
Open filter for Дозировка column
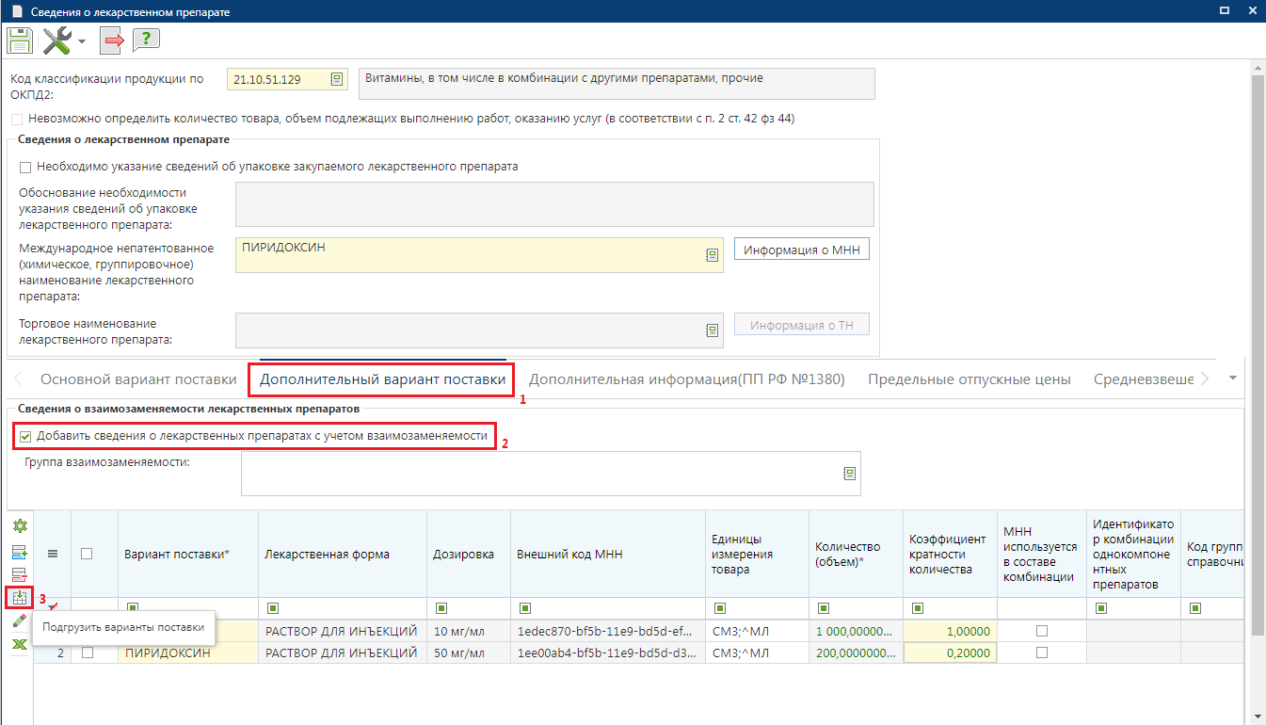click(440, 608)
